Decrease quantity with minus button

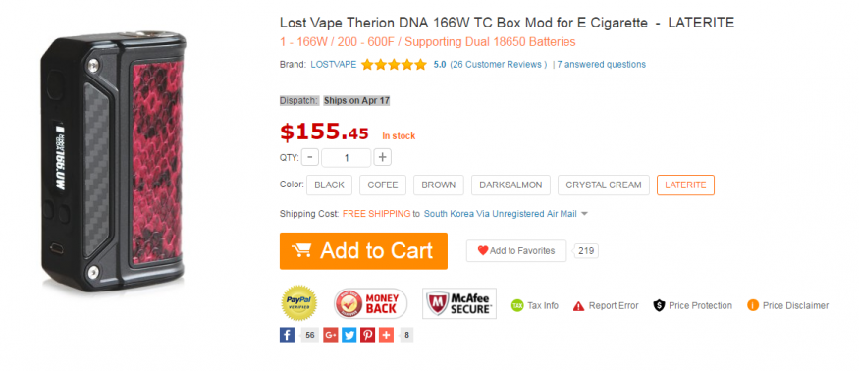pos(310,158)
